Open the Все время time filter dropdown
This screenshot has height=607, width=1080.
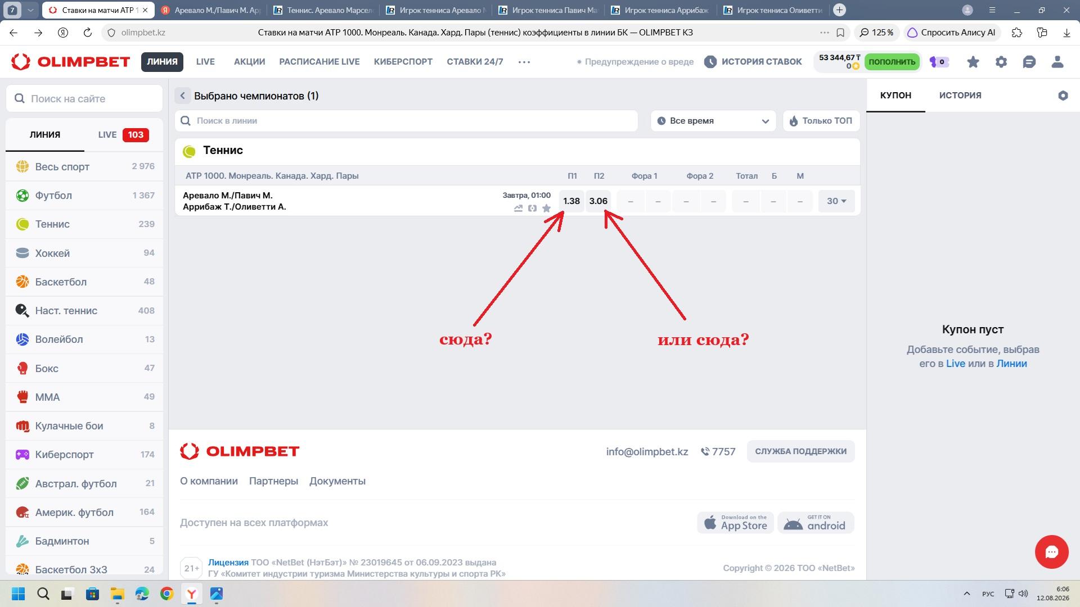pyautogui.click(x=713, y=121)
